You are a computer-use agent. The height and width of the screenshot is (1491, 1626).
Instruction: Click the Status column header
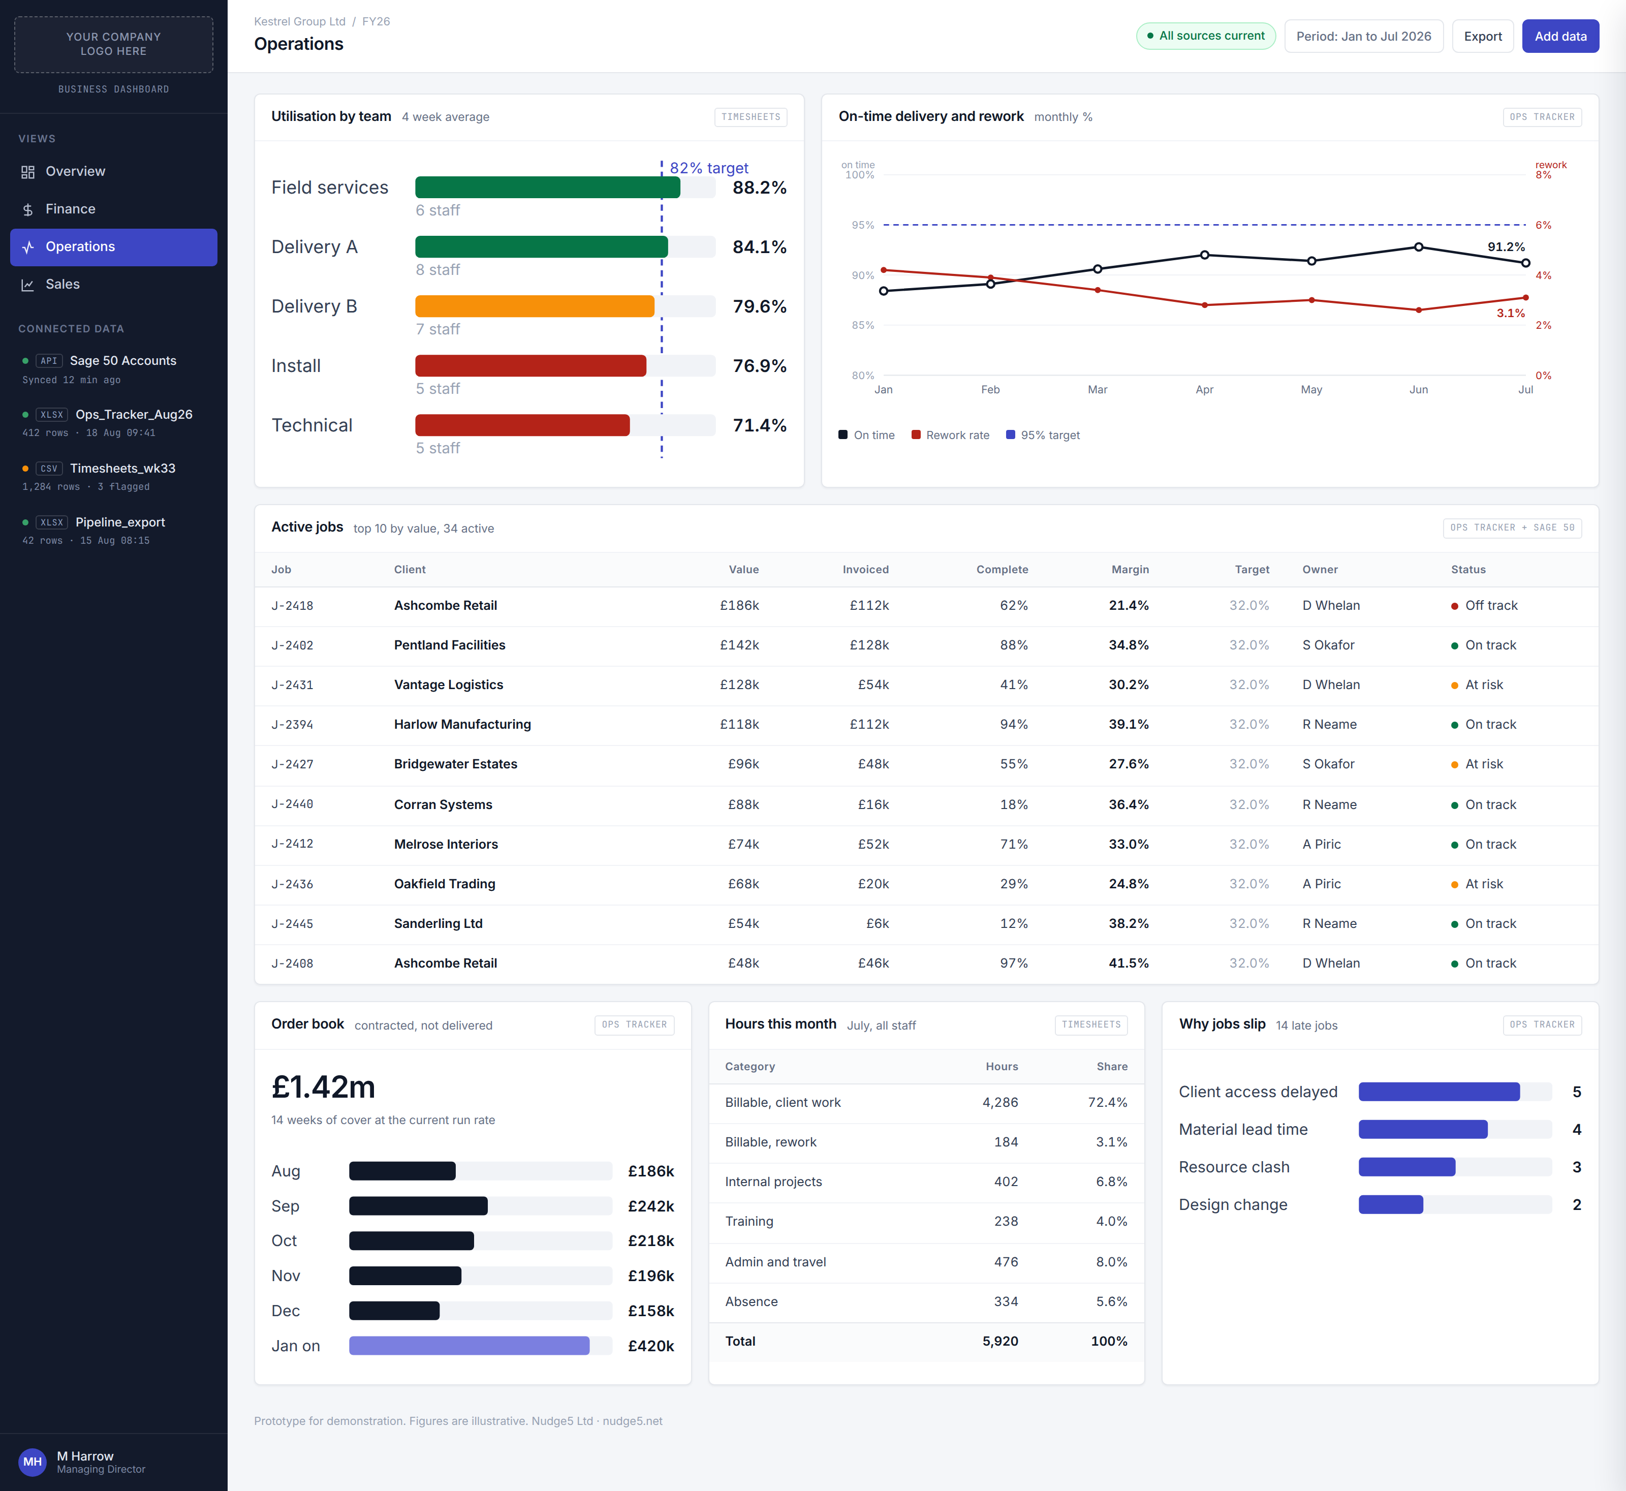click(1468, 570)
